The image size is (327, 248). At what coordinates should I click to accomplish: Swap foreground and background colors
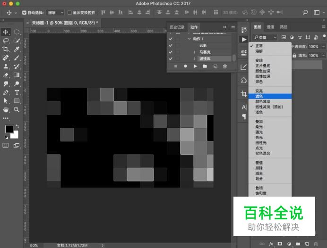[17, 126]
